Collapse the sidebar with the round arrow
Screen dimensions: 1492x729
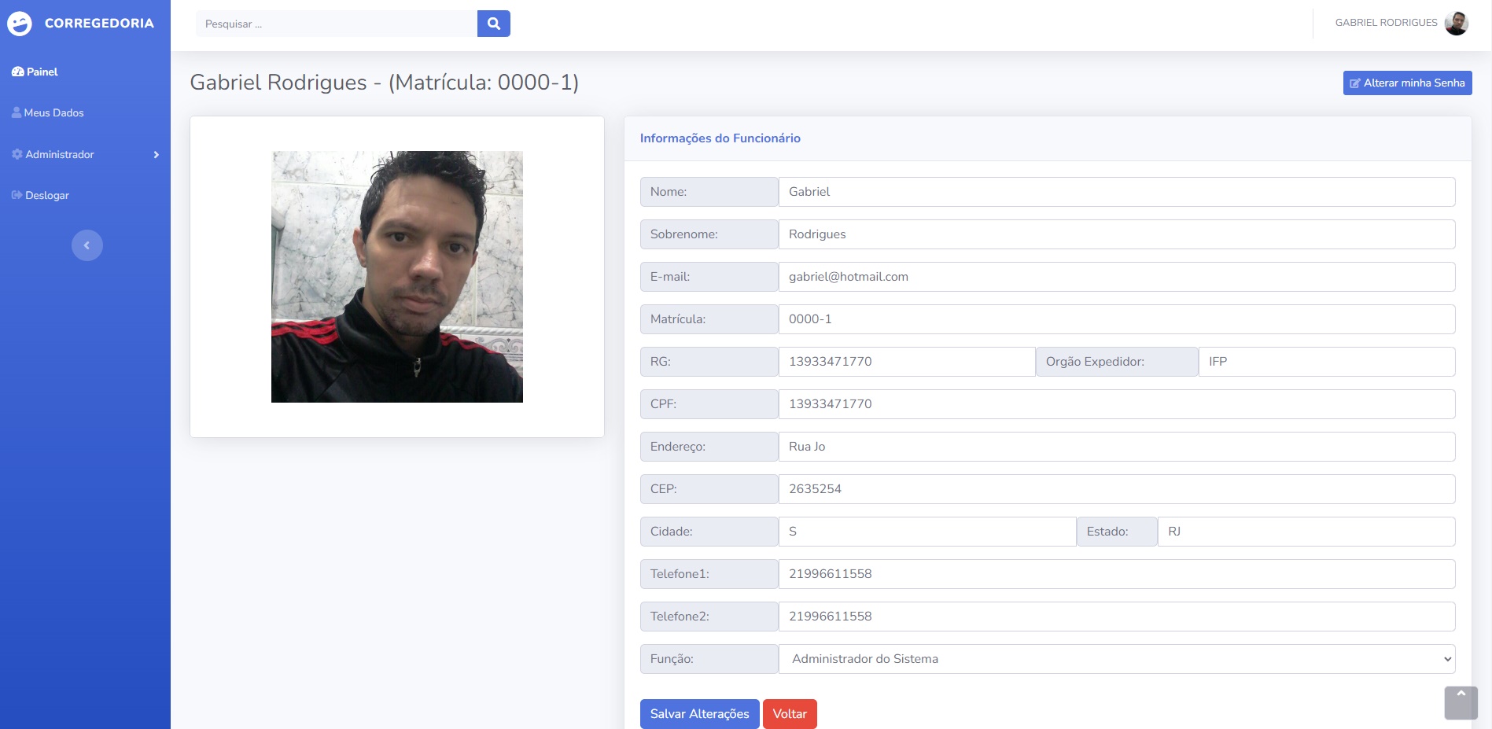(87, 245)
